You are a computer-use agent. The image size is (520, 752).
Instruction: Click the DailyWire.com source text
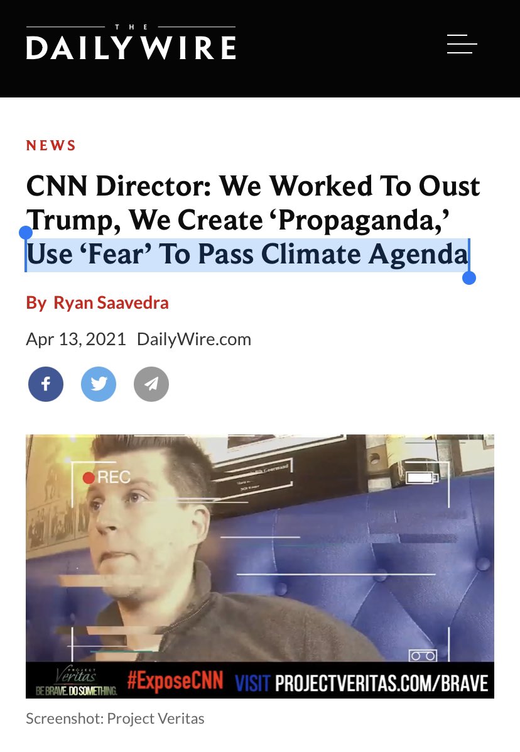click(x=194, y=339)
